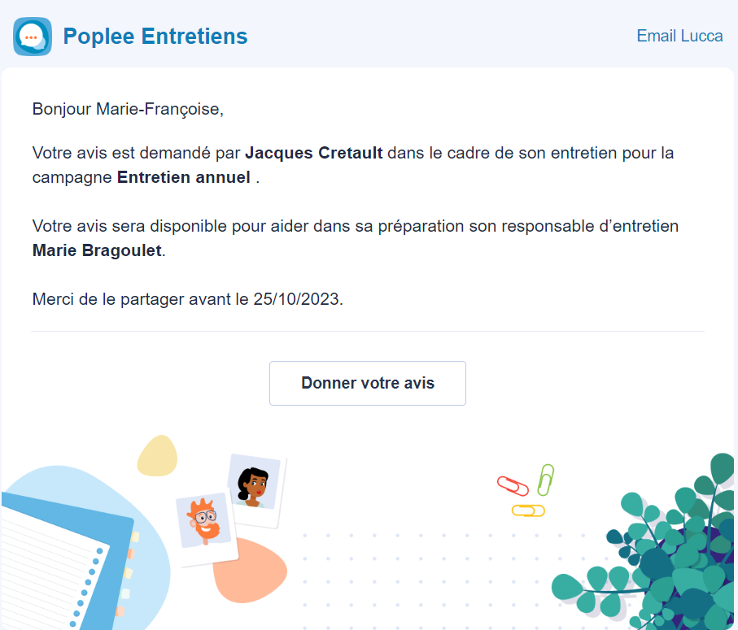Click the horizontal divider line above button
This screenshot has height=630, width=738.
[x=368, y=331]
